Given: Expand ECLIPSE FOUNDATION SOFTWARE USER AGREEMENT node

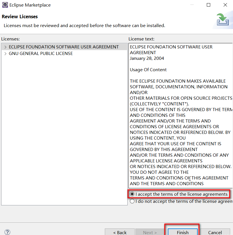Looking at the screenshot, I should [5, 47].
